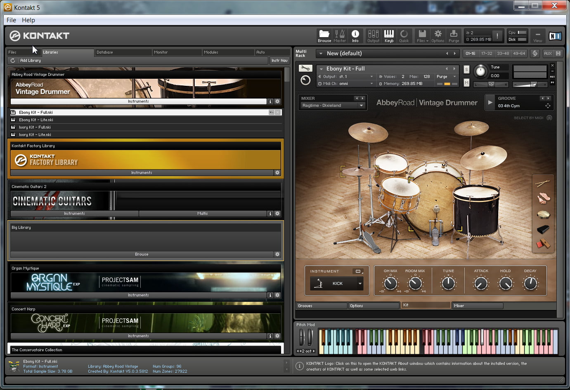Switch to the Database tab
570x390 pixels.
[x=123, y=52]
